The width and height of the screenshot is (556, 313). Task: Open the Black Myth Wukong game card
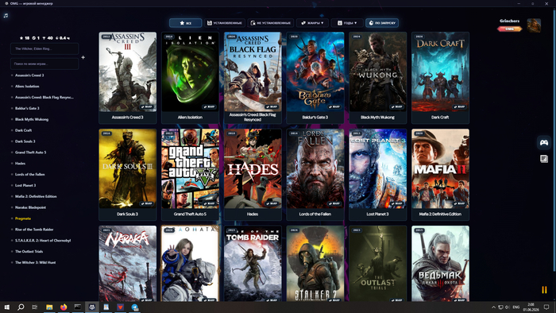(377, 78)
